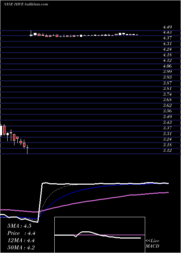Select the 4.06 price label
The image size is (181, 253).
[167, 66]
